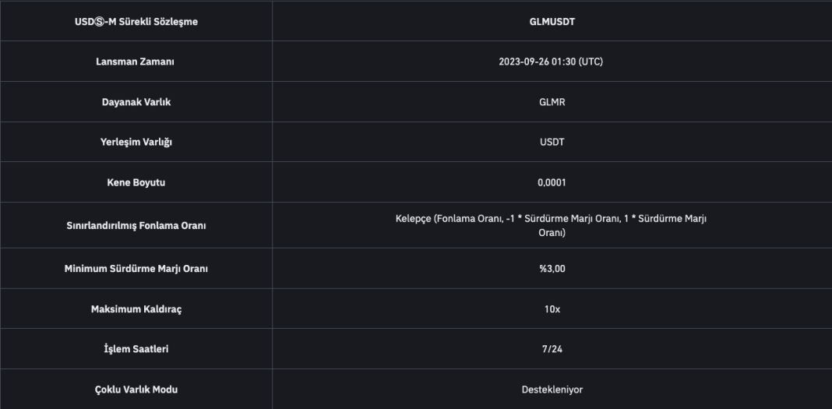Click the "Dayanak Varlık" row label

pos(136,103)
